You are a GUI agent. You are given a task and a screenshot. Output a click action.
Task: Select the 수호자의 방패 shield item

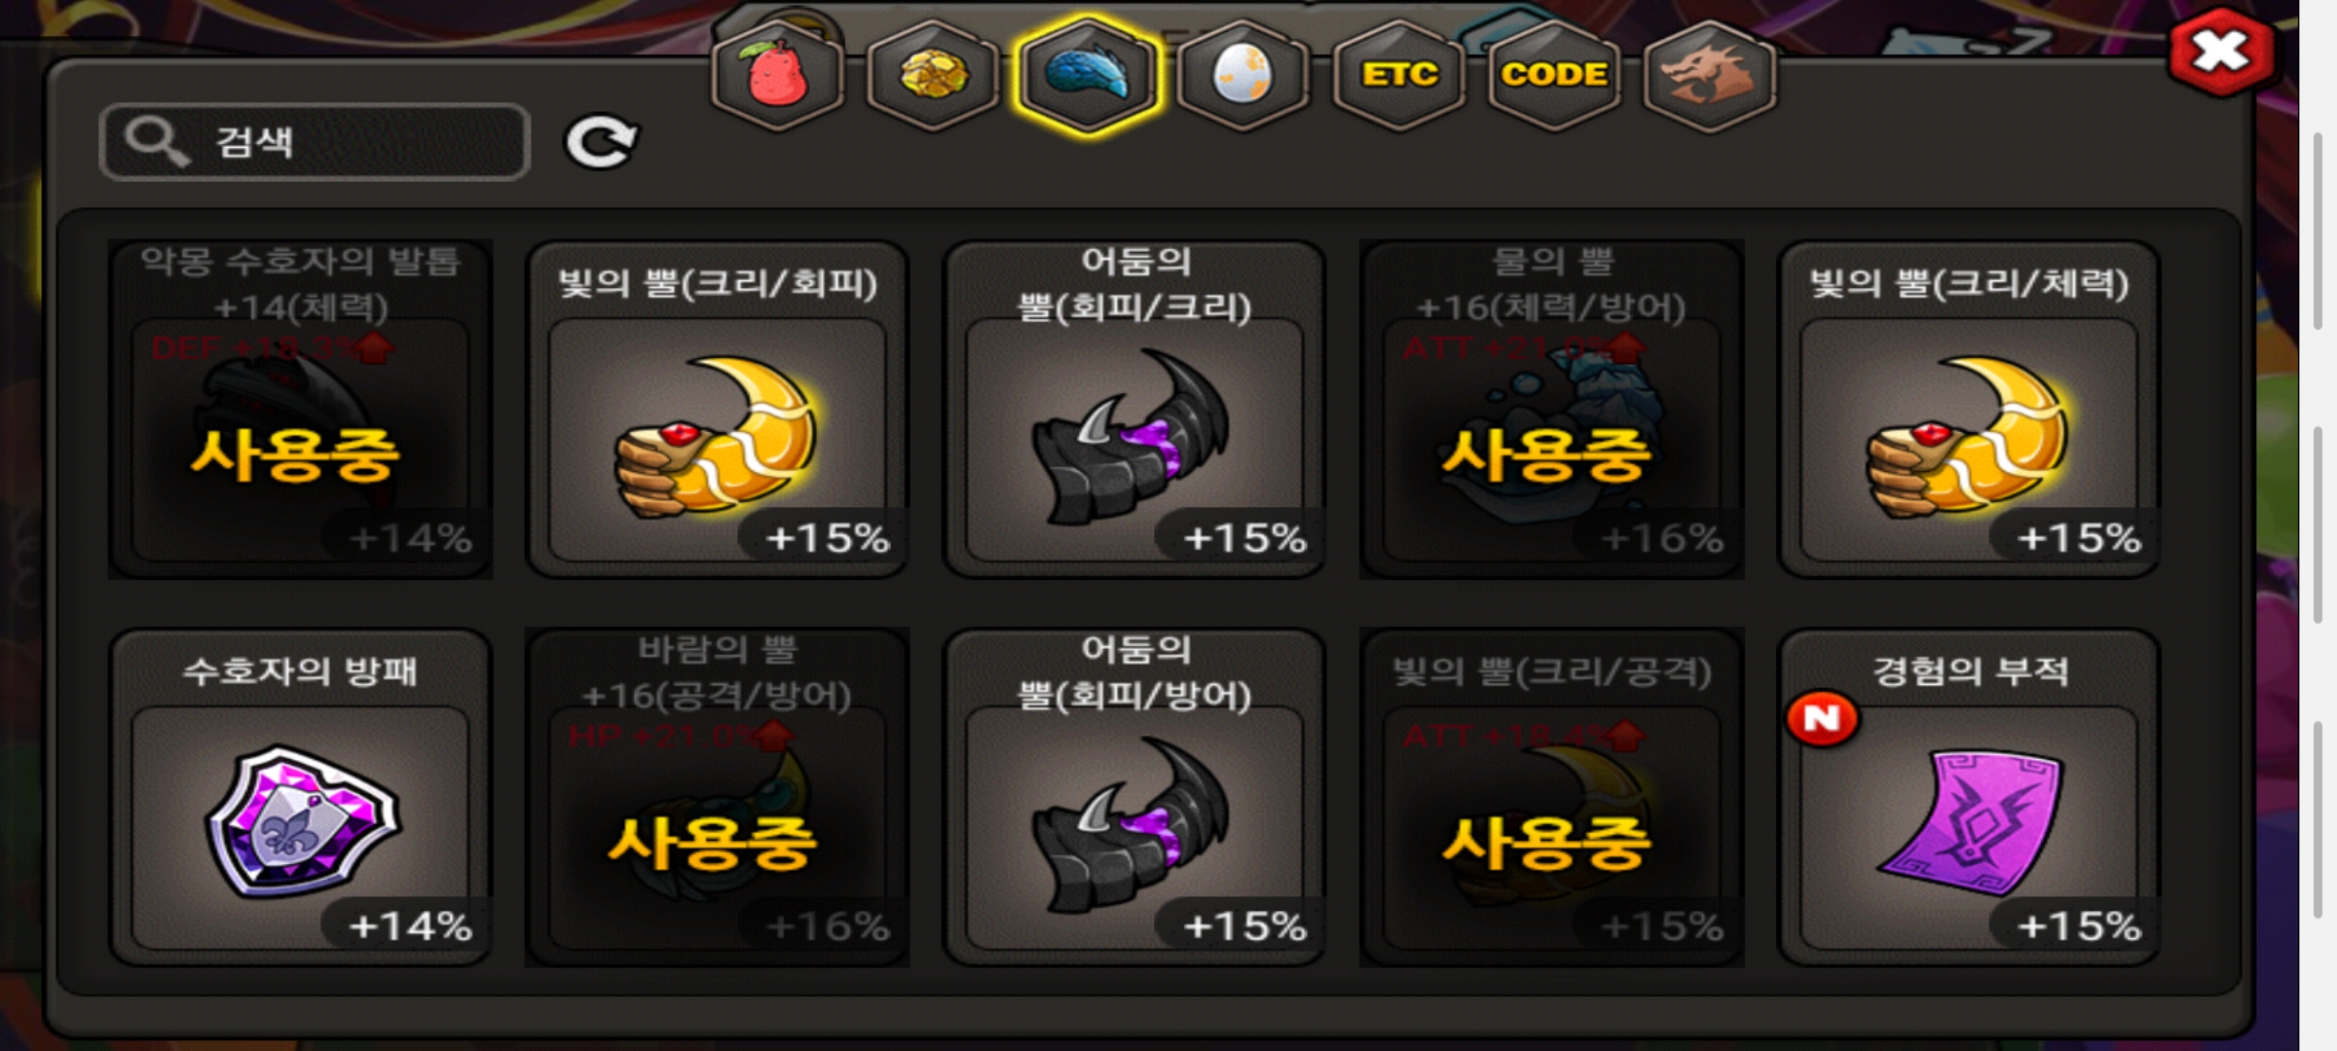[x=300, y=798]
